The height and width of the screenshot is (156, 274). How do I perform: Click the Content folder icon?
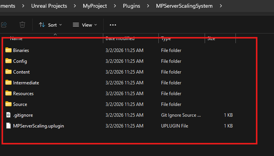(8, 72)
